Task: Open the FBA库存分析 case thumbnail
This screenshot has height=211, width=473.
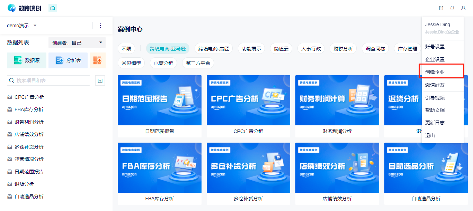Action: [x=160, y=168]
